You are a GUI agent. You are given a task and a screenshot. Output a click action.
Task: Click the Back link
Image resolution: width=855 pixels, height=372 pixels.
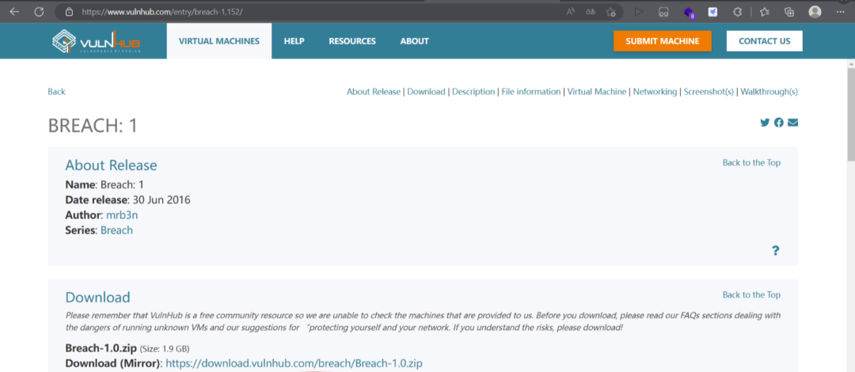pos(56,92)
